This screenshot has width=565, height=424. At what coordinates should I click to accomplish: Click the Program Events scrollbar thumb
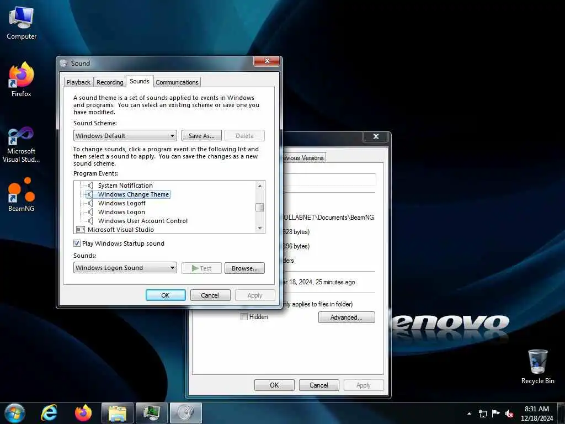pyautogui.click(x=259, y=208)
